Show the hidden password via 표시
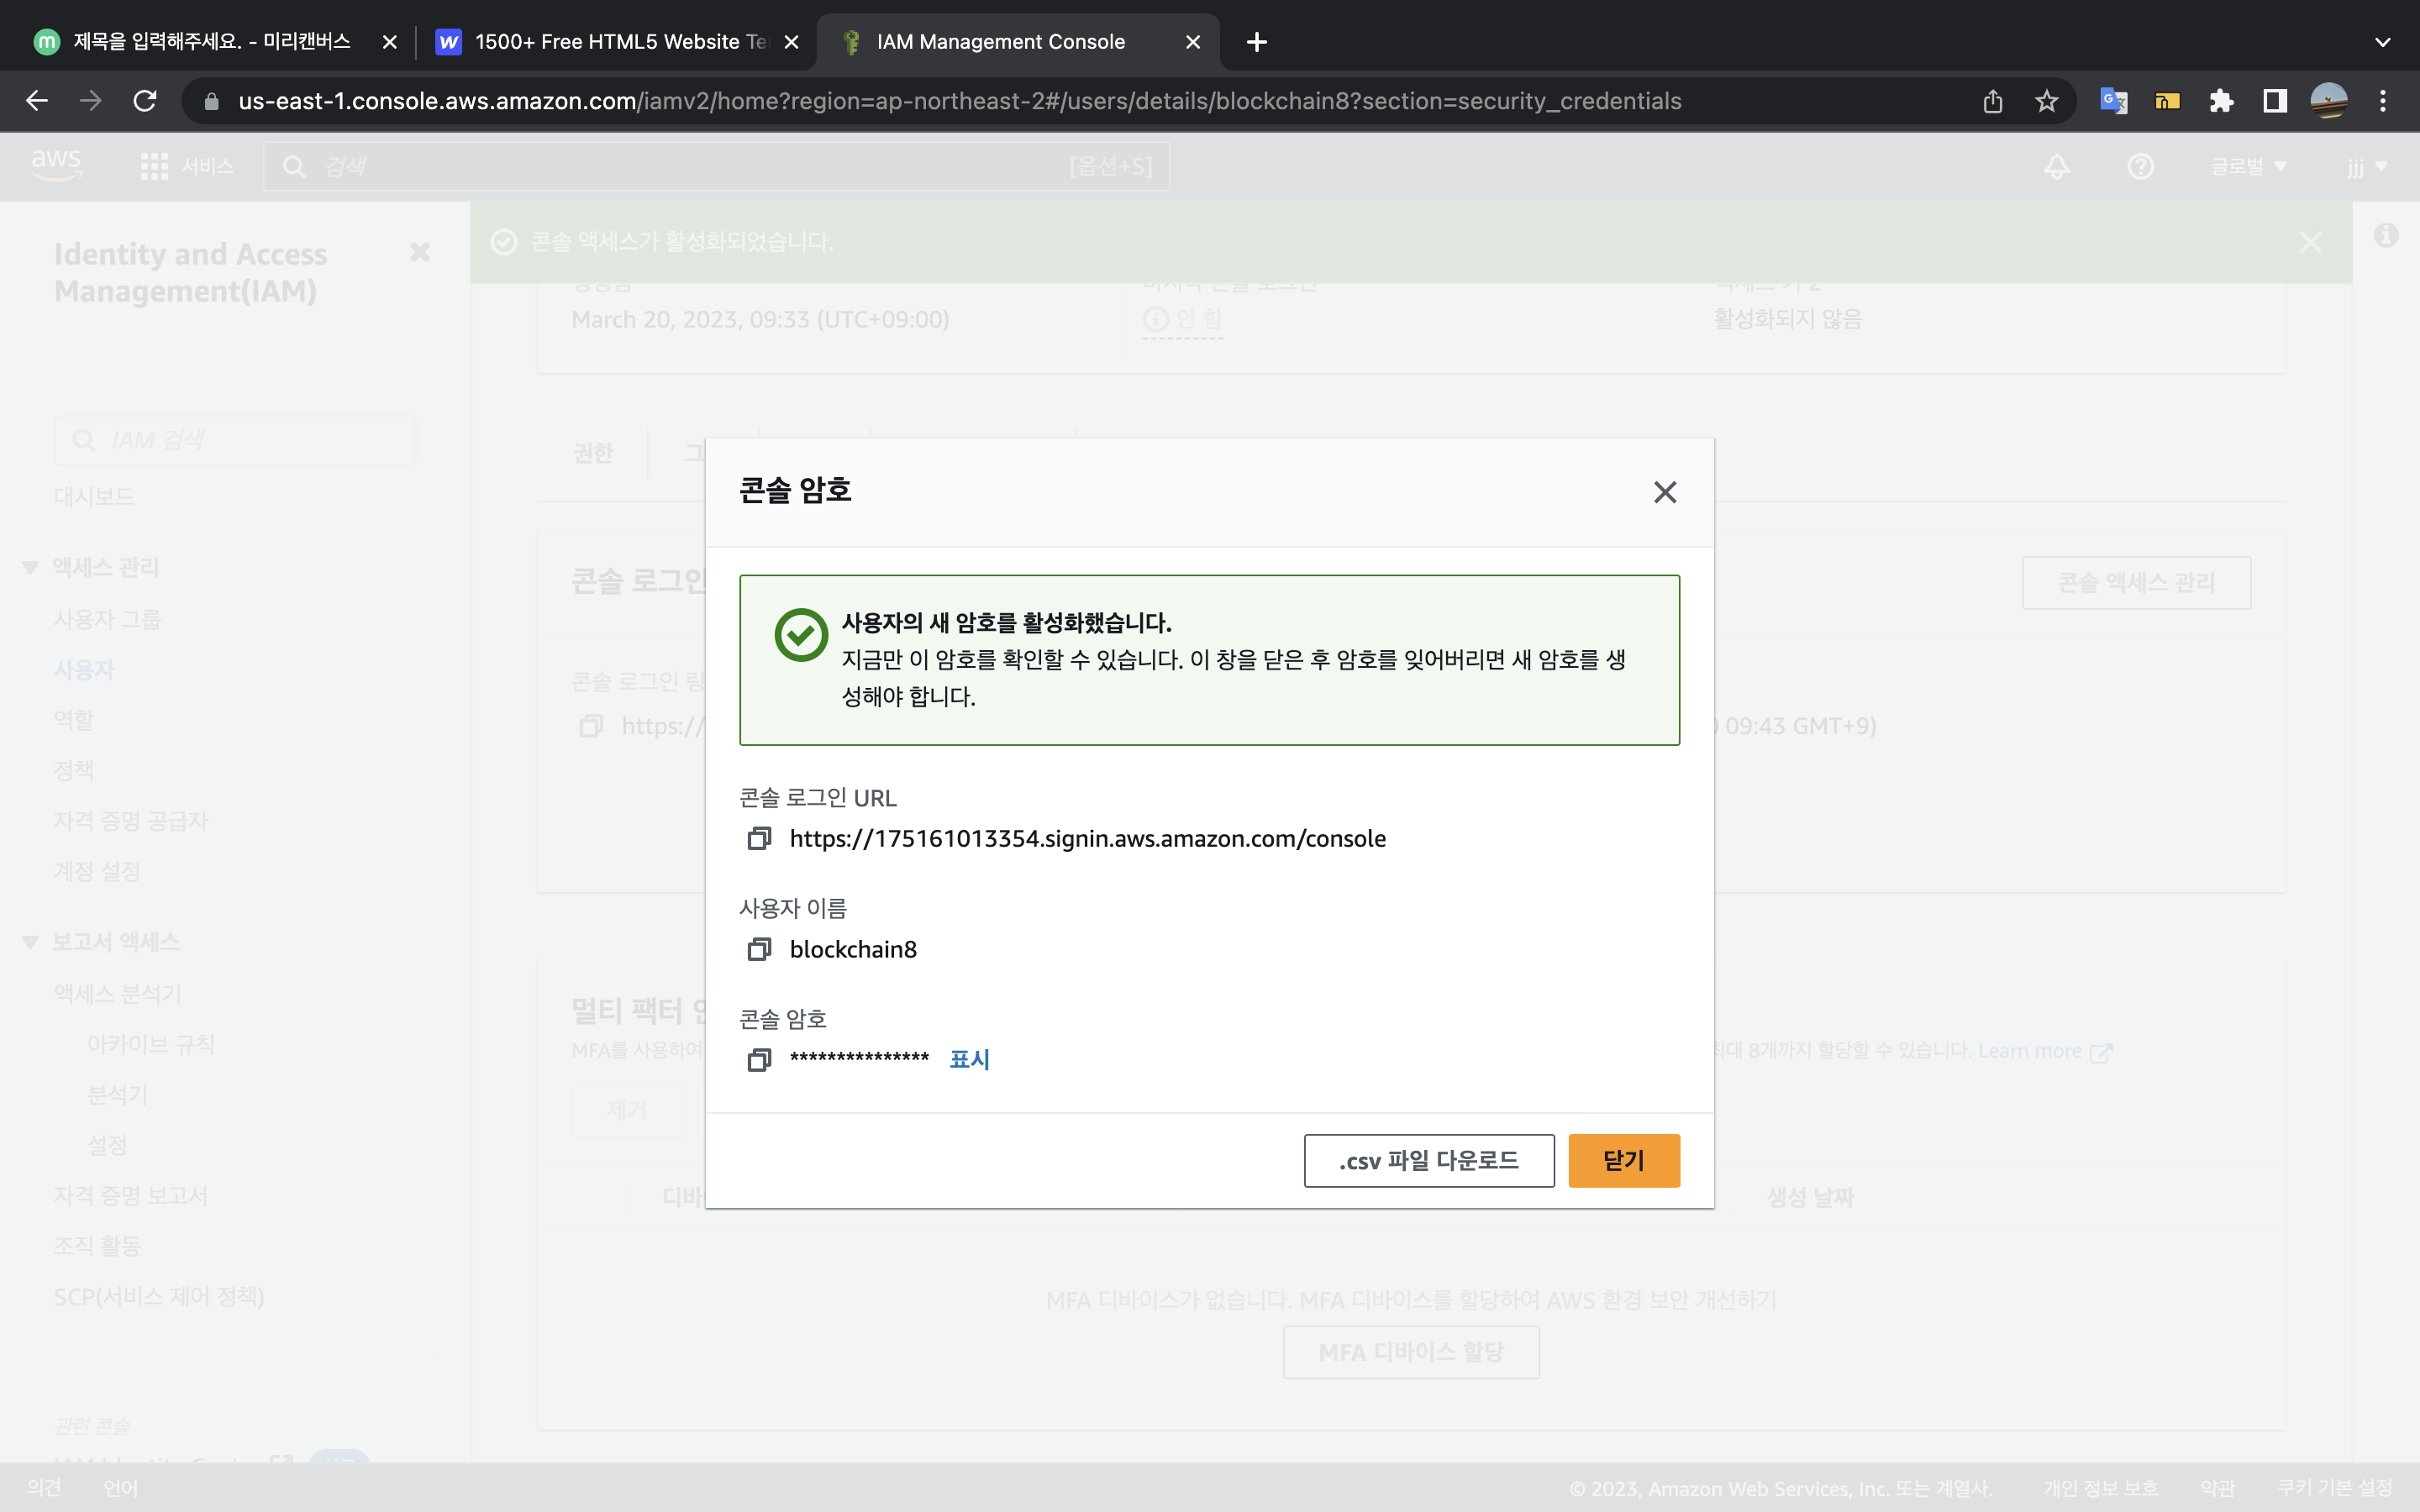Viewport: 2420px width, 1512px height. (x=968, y=1059)
